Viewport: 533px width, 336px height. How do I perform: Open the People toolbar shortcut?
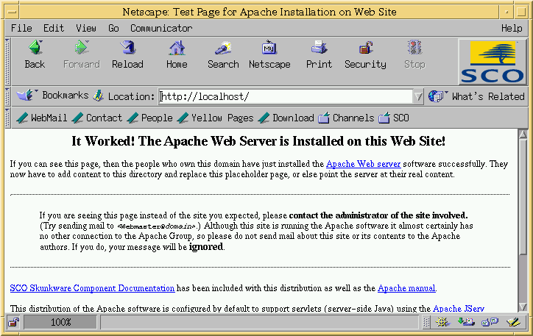(x=149, y=118)
